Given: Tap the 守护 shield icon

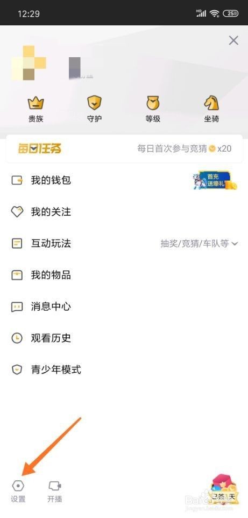Looking at the screenshot, I should (94, 103).
